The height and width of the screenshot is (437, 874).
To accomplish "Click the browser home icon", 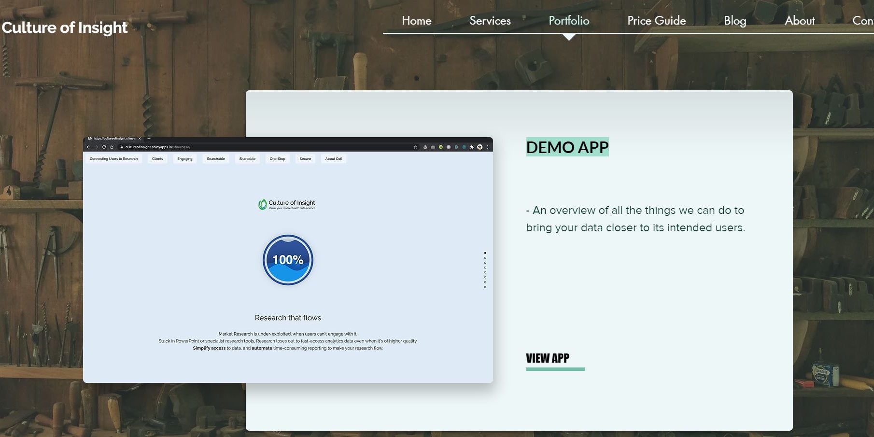I will [112, 147].
